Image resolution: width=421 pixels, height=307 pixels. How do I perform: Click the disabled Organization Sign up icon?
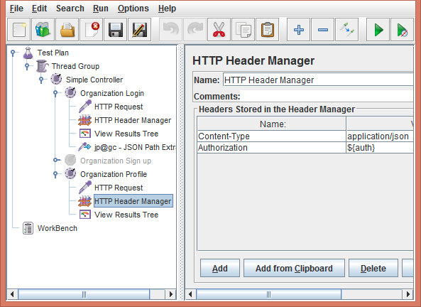[70, 160]
